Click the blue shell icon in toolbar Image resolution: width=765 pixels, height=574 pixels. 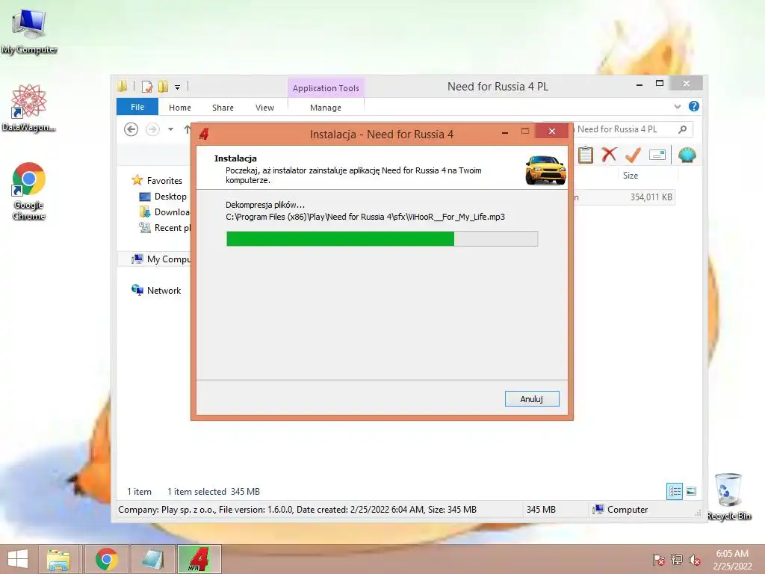[687, 155]
